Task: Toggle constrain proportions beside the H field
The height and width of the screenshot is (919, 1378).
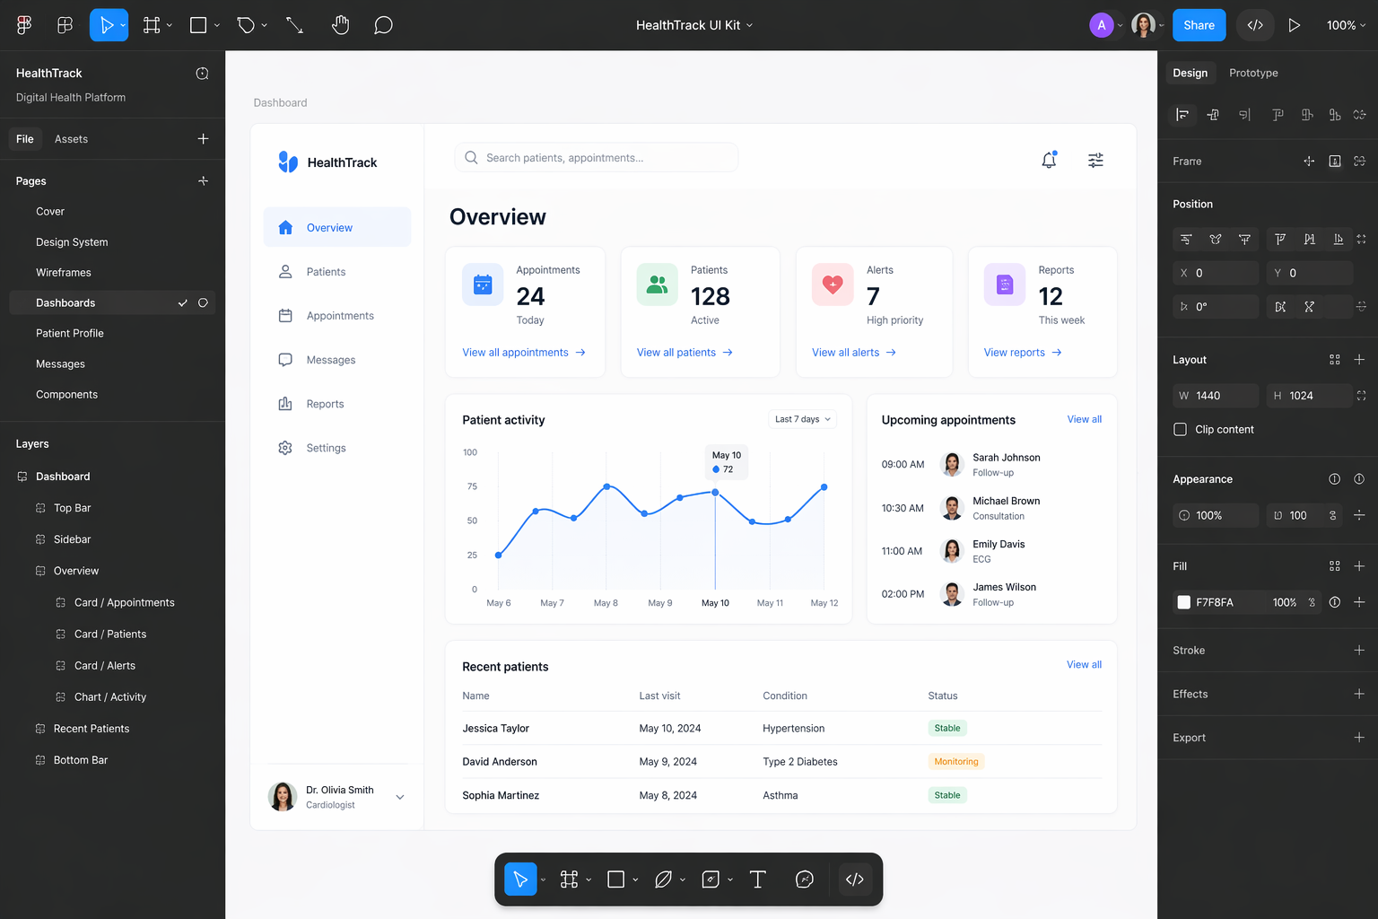Action: pos(1361,396)
